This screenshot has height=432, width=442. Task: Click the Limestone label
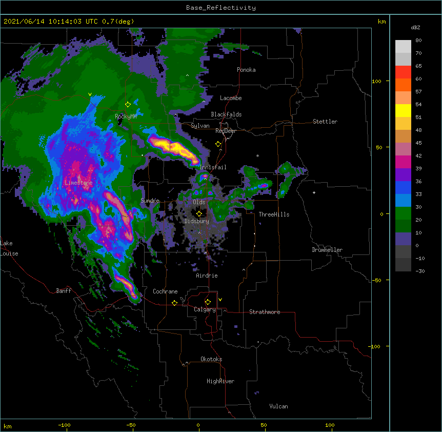[x=78, y=183]
